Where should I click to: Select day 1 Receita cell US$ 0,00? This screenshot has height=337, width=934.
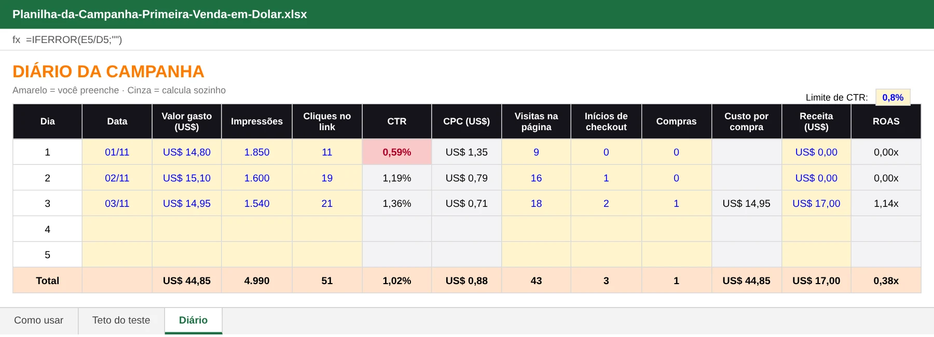(x=816, y=152)
